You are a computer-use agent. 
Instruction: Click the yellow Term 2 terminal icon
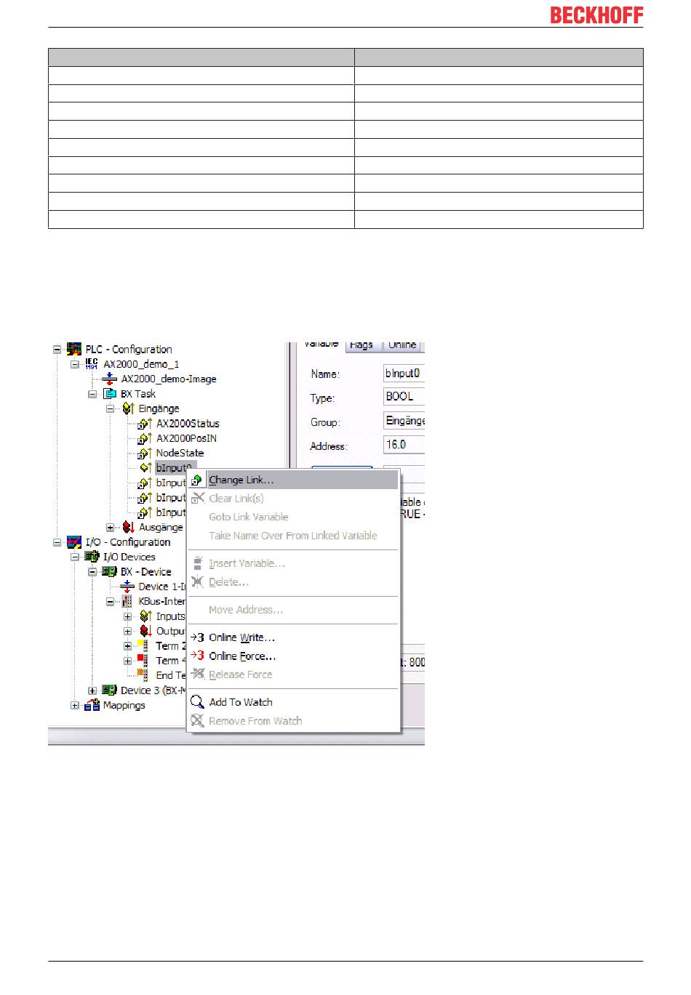click(143, 645)
